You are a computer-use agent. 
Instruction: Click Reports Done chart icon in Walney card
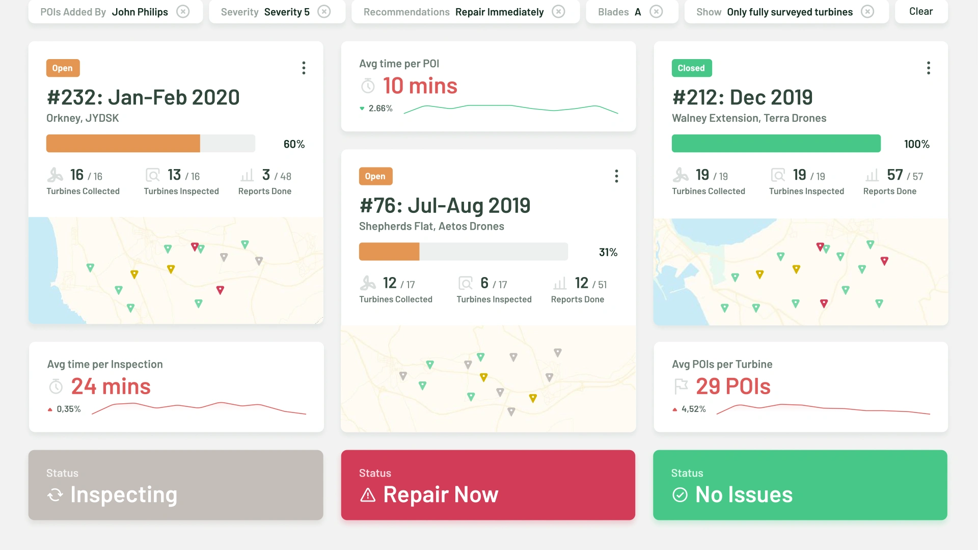pos(872,175)
